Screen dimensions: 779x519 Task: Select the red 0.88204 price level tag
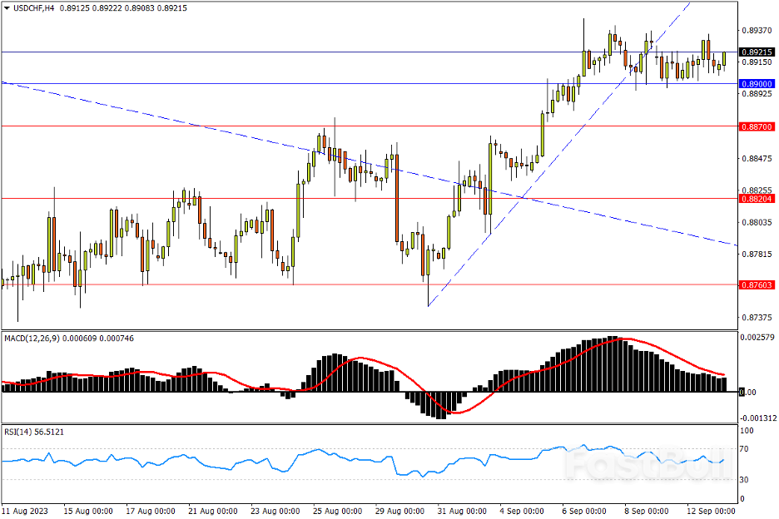pos(757,199)
